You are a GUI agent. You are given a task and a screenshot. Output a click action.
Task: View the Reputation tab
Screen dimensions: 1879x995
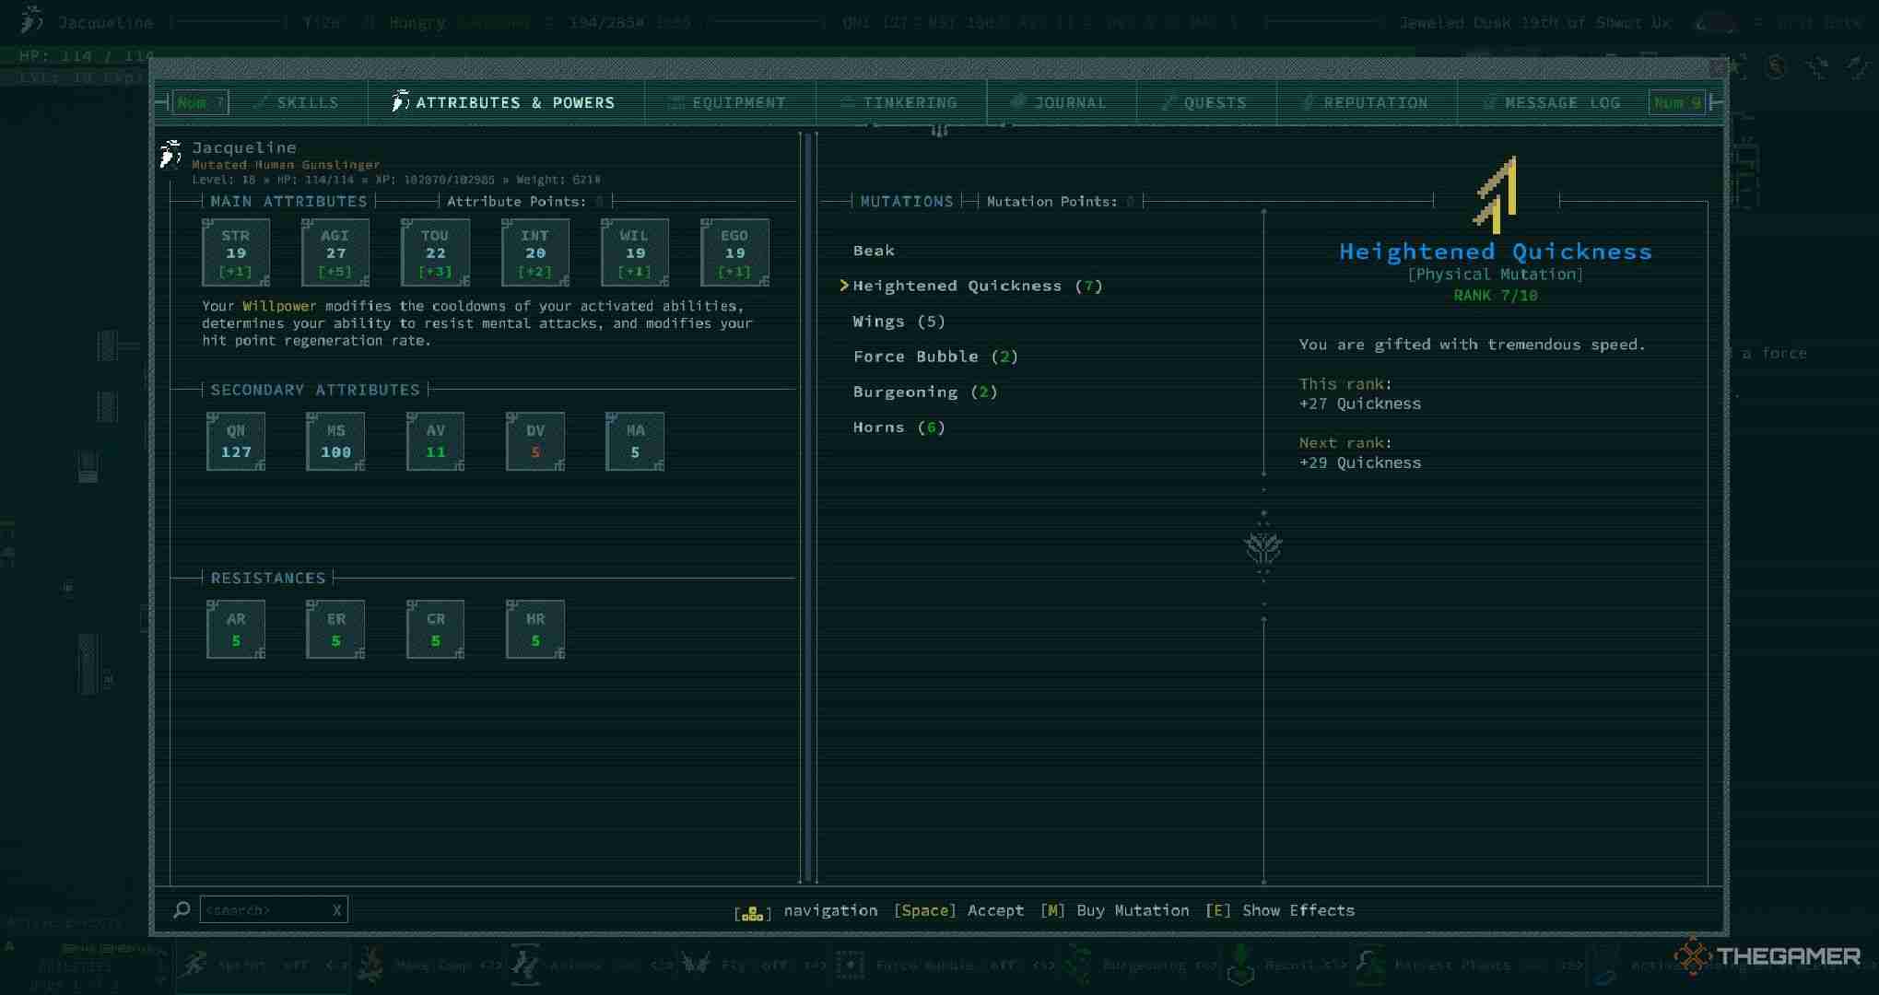point(1367,102)
